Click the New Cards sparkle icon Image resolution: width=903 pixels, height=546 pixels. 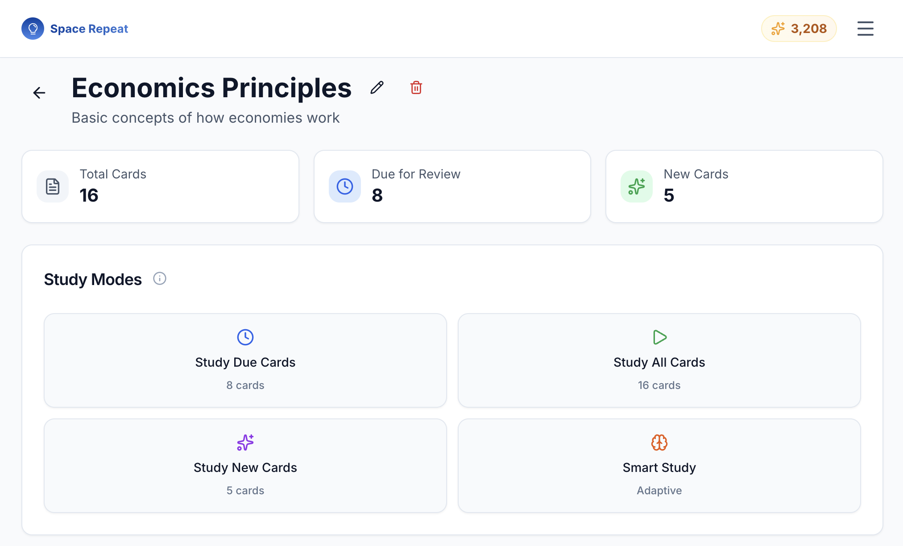[637, 186]
